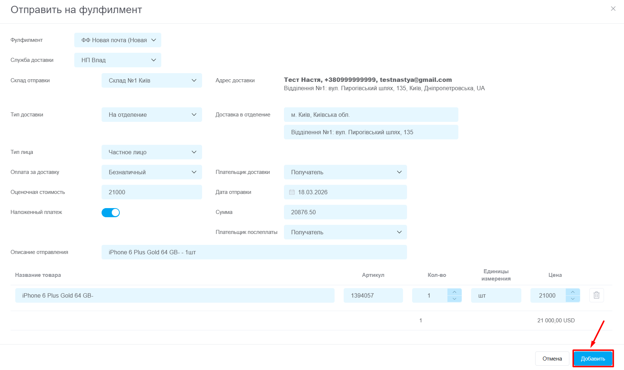Image resolution: width=624 pixels, height=370 pixels.
Task: Open the Склад отправки dropdown
Action: pyautogui.click(x=151, y=80)
